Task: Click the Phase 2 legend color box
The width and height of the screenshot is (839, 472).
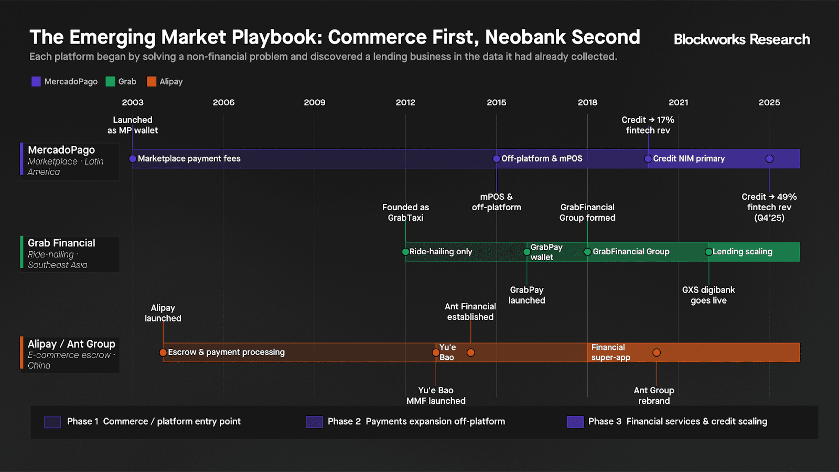Action: point(314,422)
